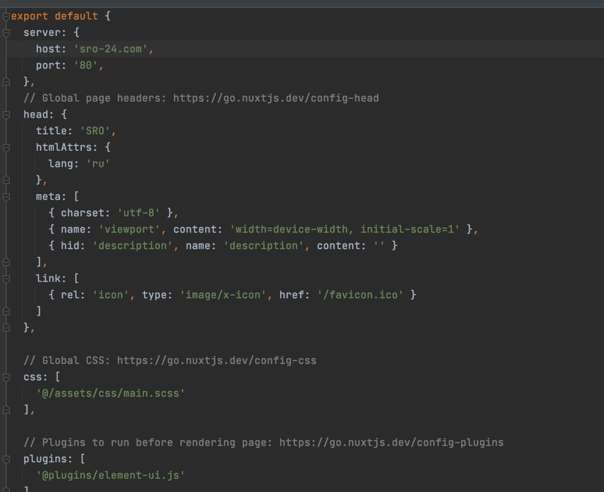The width and height of the screenshot is (604, 492).
Task: Collapse the link array fold marker
Action: click(6, 279)
